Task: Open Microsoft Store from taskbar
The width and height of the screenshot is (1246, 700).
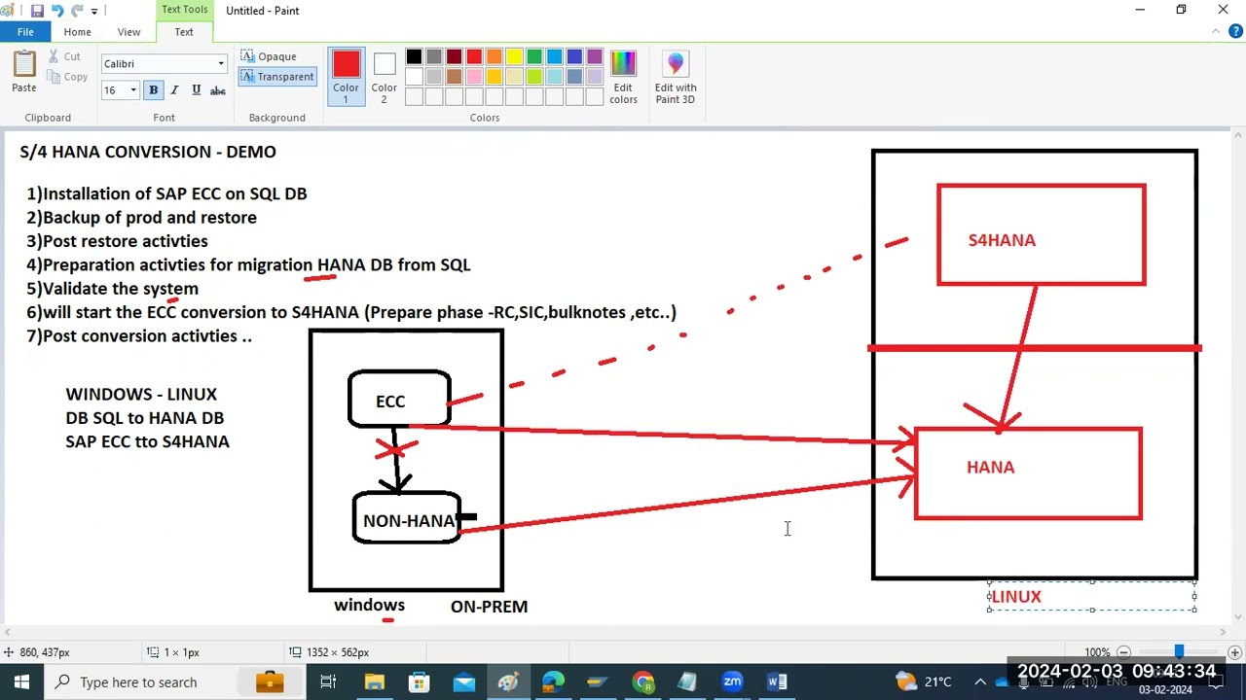Action: (x=419, y=682)
